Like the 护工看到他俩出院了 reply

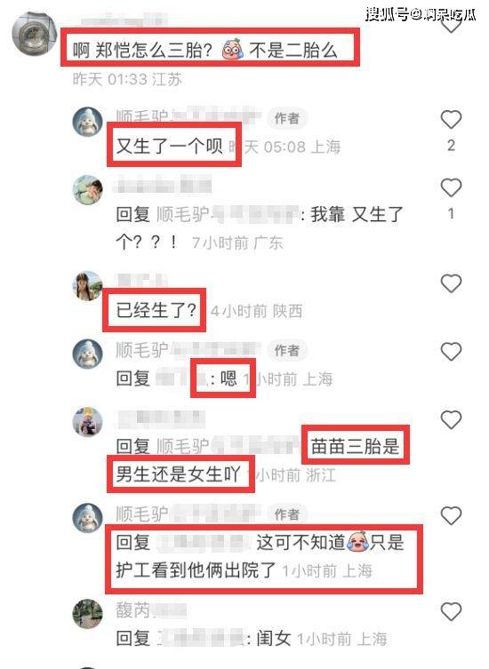[x=451, y=516]
